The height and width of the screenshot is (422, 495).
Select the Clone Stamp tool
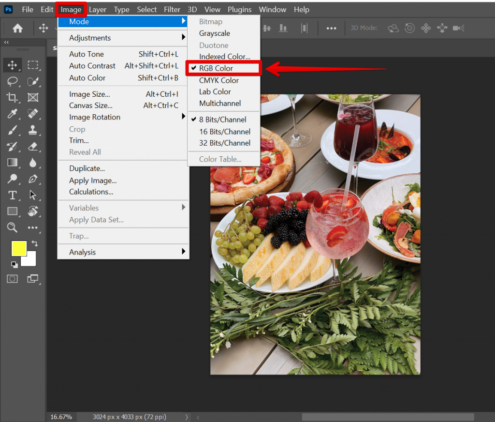[33, 130]
